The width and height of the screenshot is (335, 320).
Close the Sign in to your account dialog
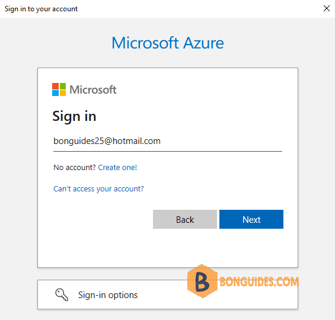click(x=327, y=8)
